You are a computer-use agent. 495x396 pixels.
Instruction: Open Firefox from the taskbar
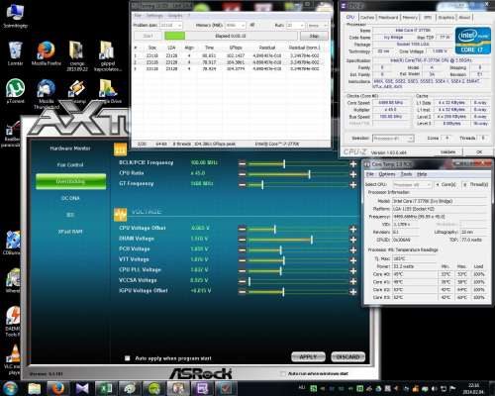pyautogui.click(x=57, y=388)
